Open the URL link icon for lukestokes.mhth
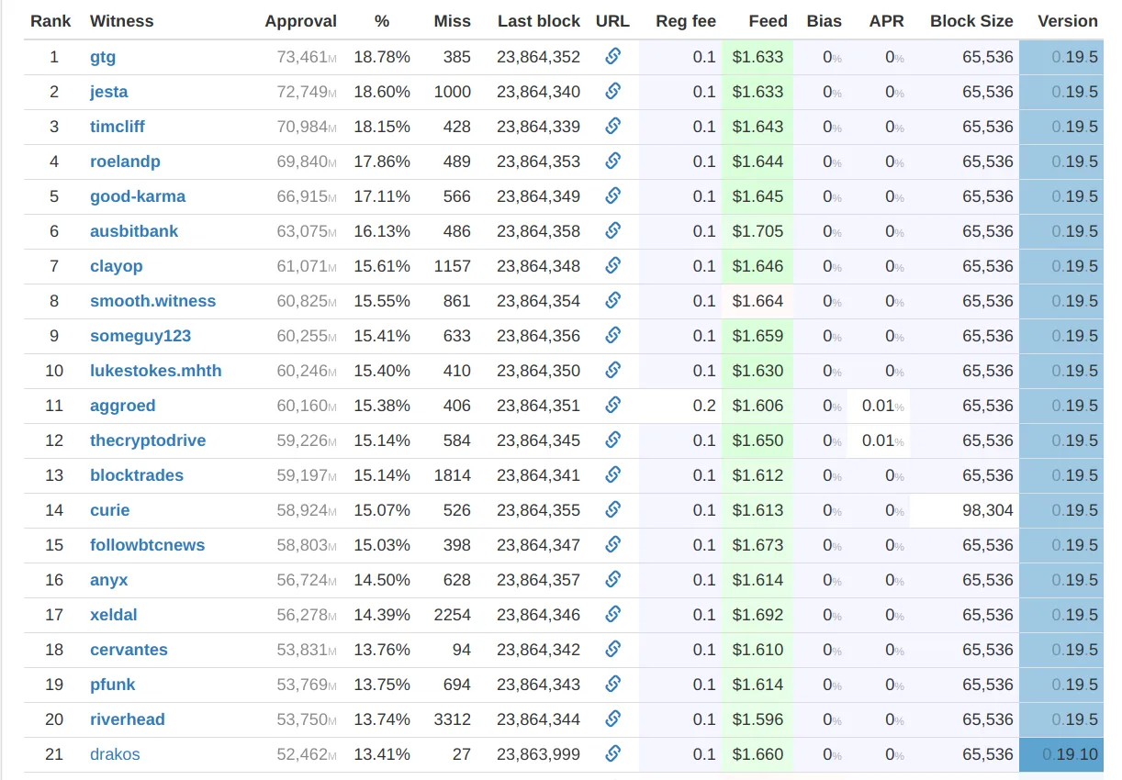 613,370
